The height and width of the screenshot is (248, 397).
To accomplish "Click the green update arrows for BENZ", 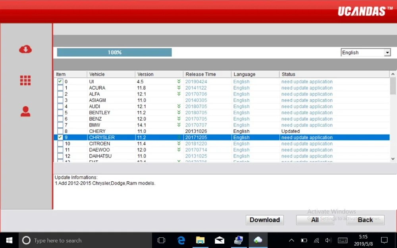I will click(x=179, y=118).
